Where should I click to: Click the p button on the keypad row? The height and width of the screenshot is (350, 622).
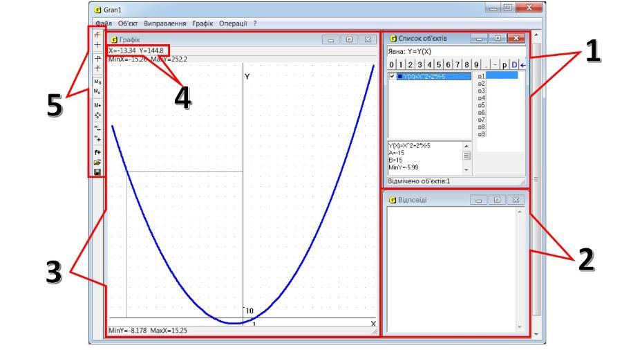point(505,65)
